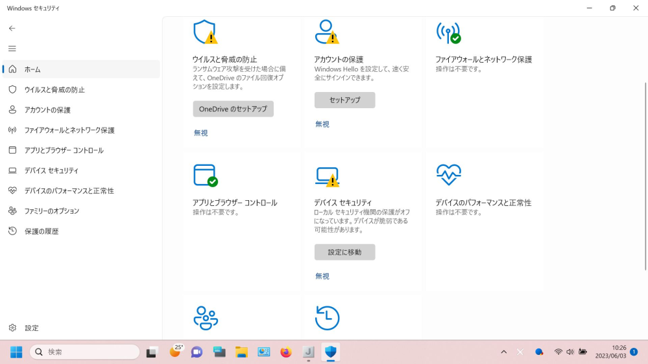Open デバイスのパフォーマンスと正常性 in sidebar
The image size is (648, 364).
[81, 190]
